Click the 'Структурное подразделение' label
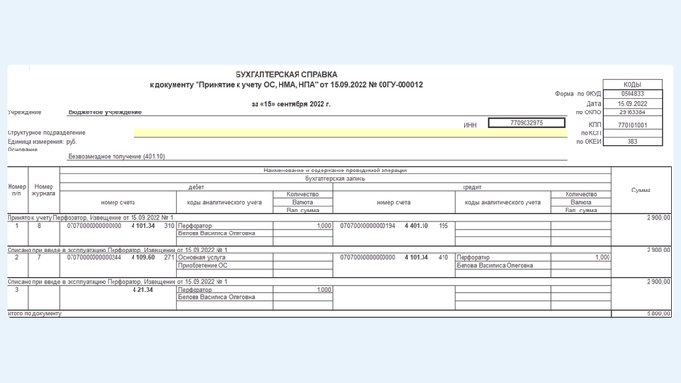This screenshot has height=383, width=681. (x=46, y=132)
